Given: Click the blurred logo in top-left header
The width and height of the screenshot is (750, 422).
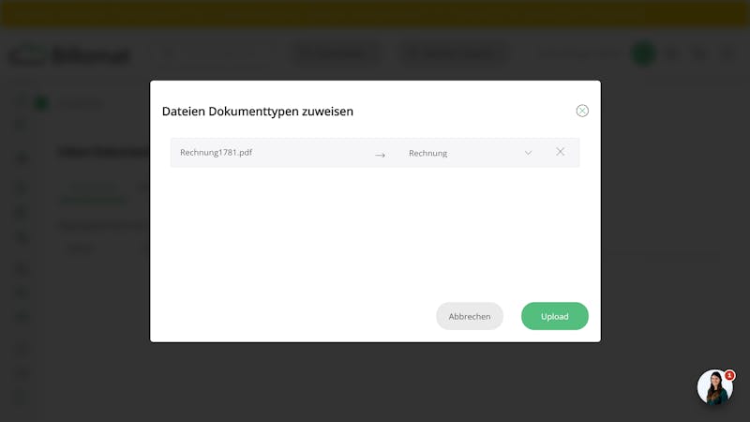Looking at the screenshot, I should 69,55.
